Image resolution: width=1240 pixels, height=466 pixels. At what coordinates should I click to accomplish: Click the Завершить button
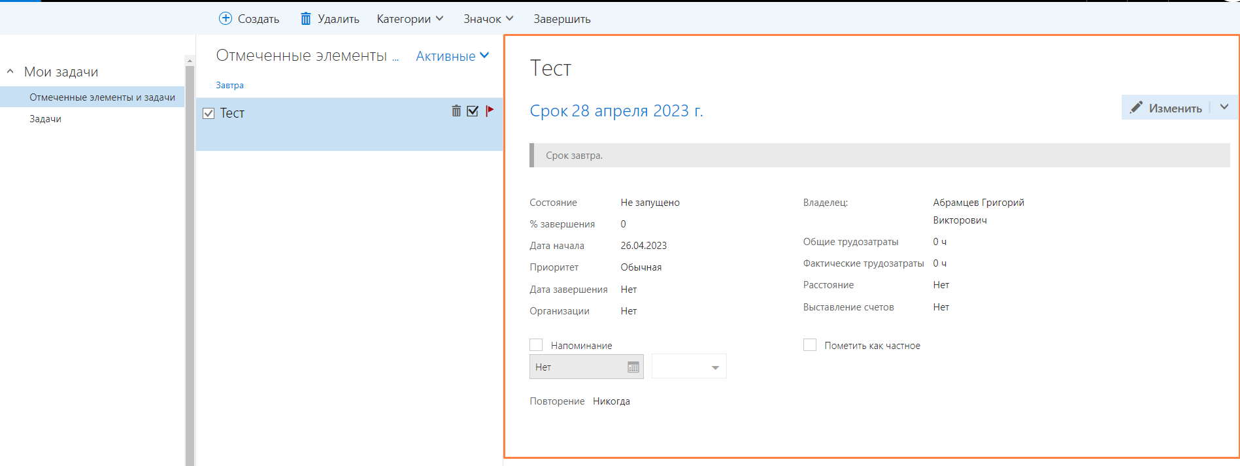click(x=561, y=19)
